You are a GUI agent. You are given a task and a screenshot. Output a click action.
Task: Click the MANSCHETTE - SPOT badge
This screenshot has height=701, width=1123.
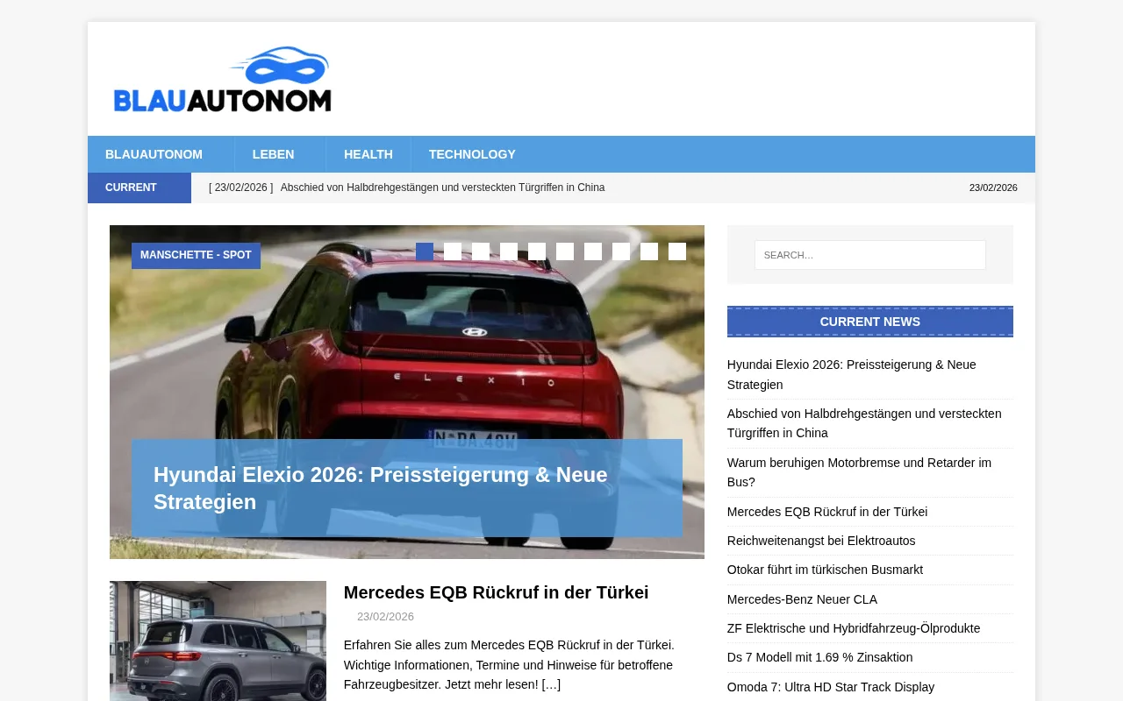pyautogui.click(x=196, y=255)
